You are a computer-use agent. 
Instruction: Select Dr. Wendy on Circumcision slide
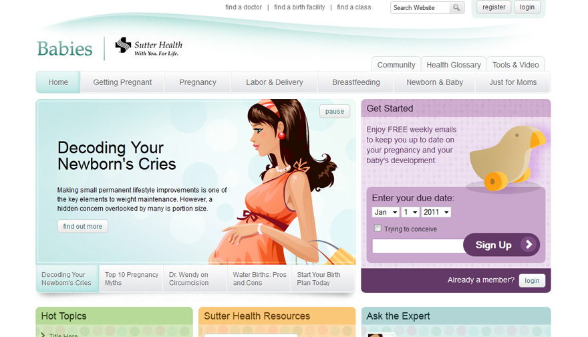[195, 279]
